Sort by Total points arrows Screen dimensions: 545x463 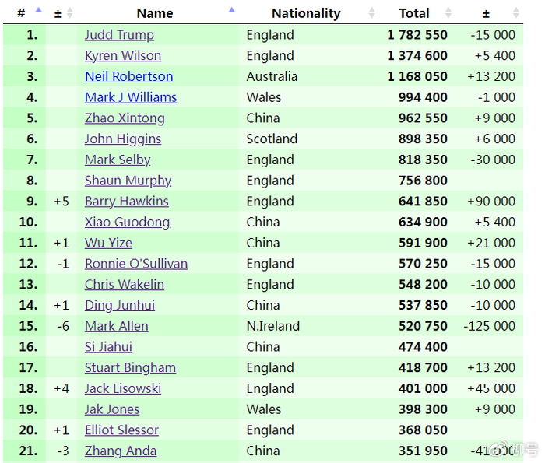pos(448,13)
